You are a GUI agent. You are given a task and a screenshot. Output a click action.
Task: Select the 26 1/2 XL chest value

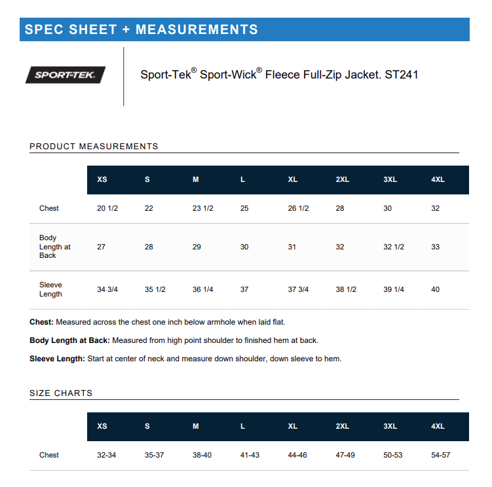pyautogui.click(x=298, y=208)
